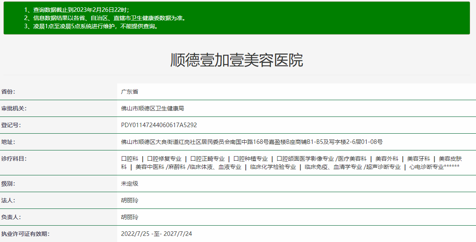
Task: Click the address text with 南国中路168号
Action: 252,142
